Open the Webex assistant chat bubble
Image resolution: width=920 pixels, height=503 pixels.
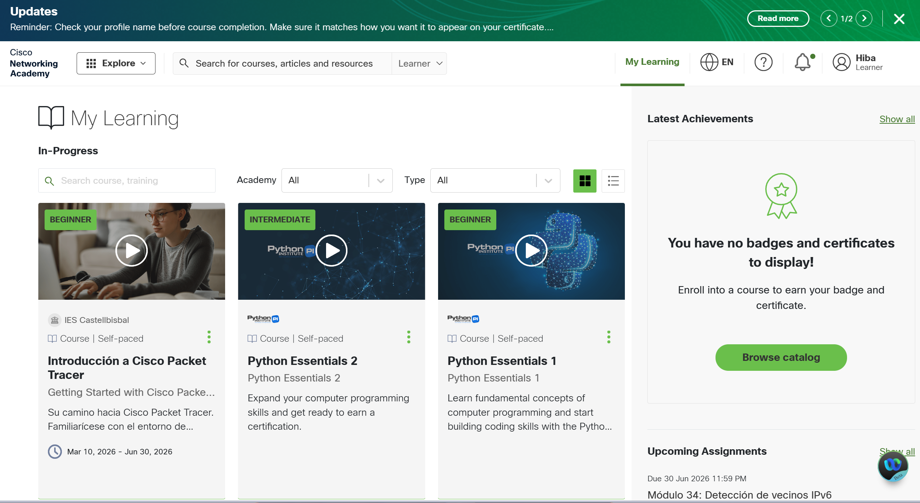tap(893, 466)
